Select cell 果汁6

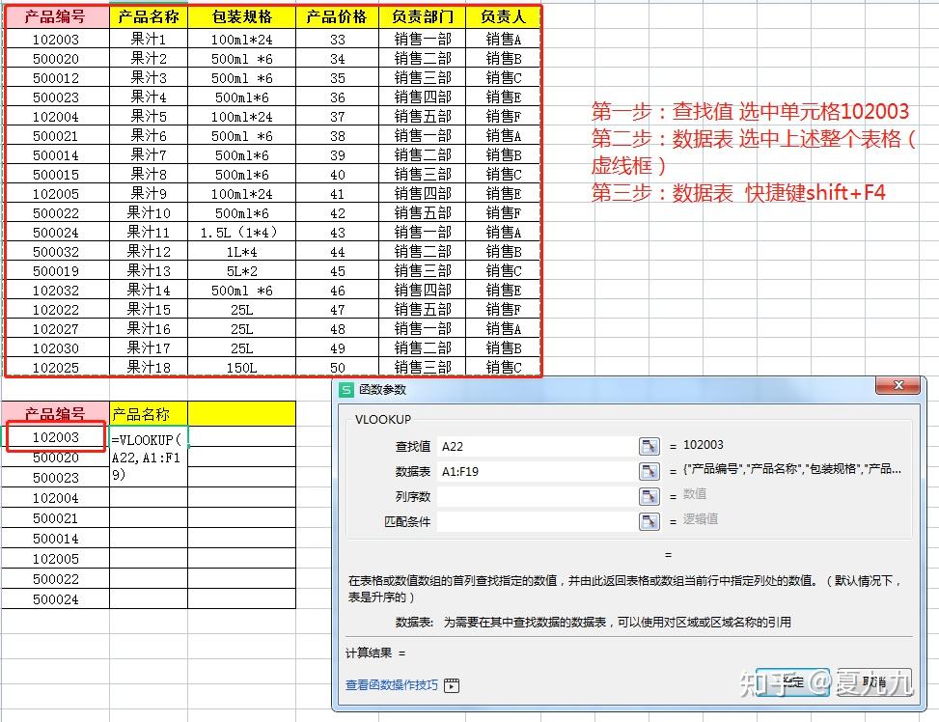pos(149,136)
